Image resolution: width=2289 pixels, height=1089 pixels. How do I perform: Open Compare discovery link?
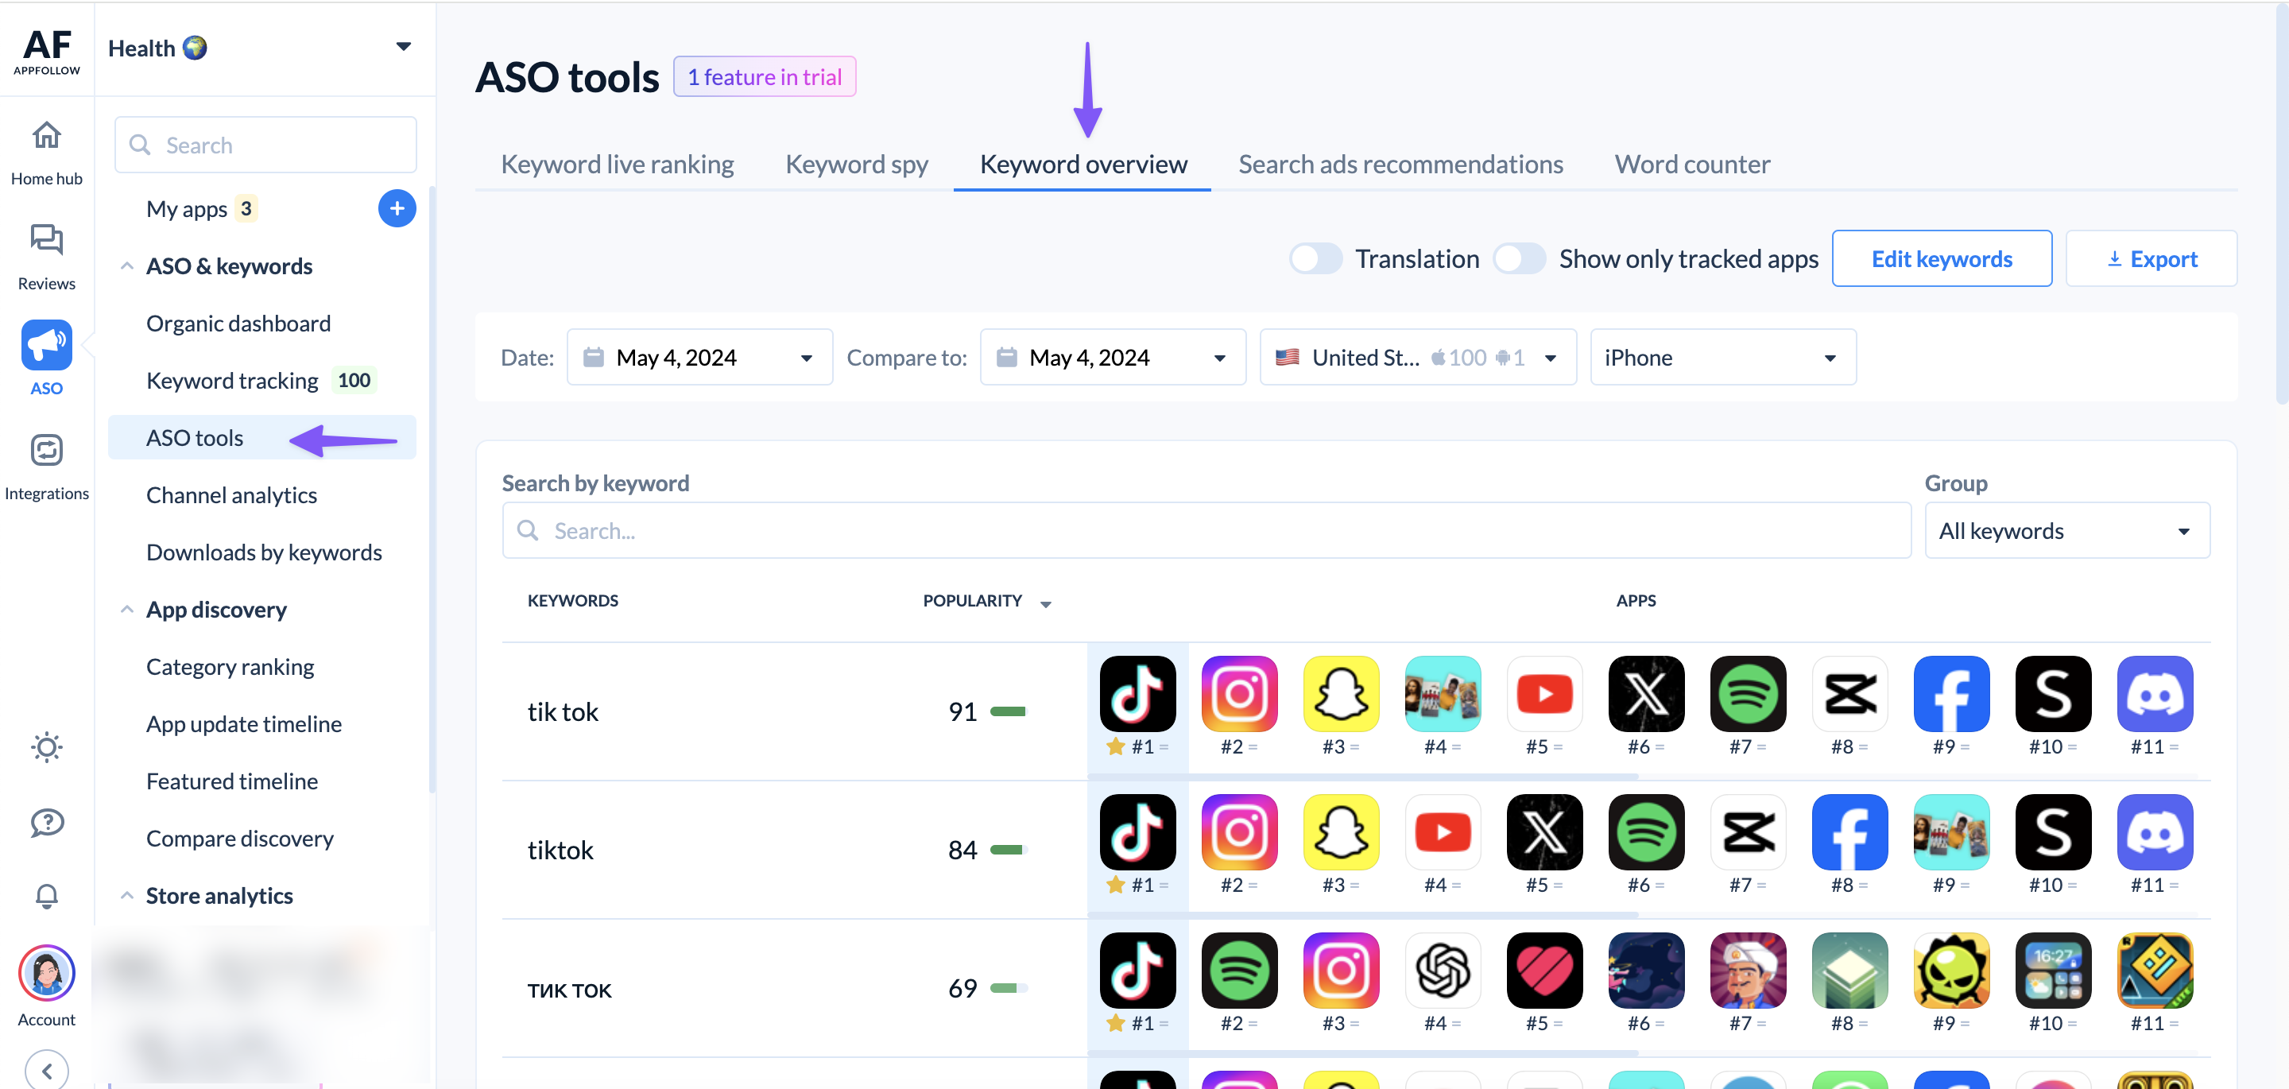tap(240, 839)
